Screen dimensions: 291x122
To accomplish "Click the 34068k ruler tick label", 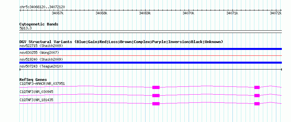I will [101, 13].
